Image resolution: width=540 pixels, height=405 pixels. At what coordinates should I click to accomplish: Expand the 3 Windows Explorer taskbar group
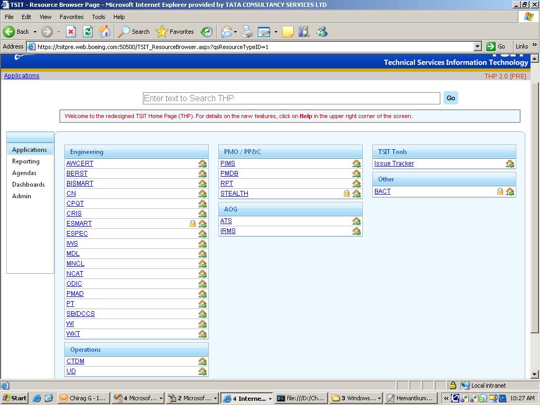coord(380,399)
